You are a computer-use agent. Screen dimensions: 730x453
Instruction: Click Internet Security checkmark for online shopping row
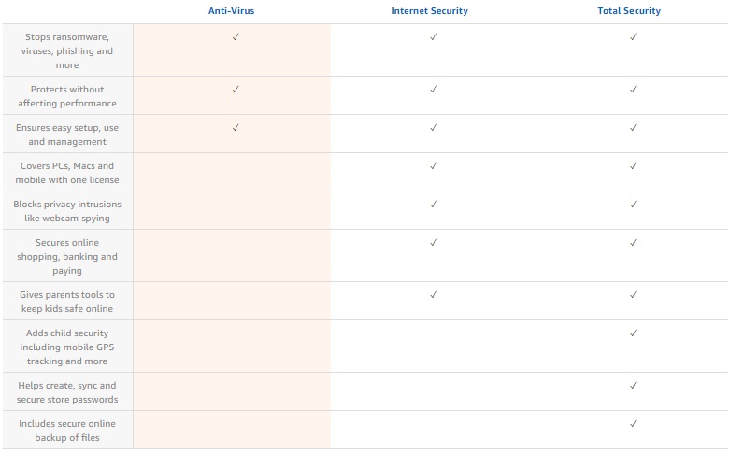(434, 242)
